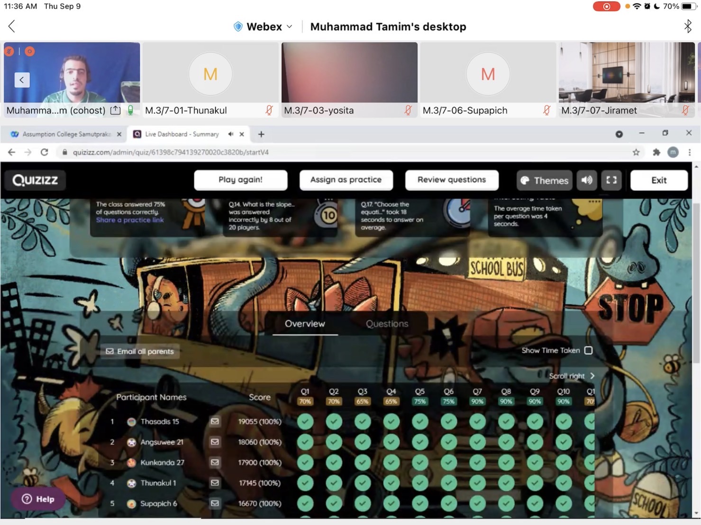Toggle muted mic icon of M.3/7-06-Supapich

546,110
